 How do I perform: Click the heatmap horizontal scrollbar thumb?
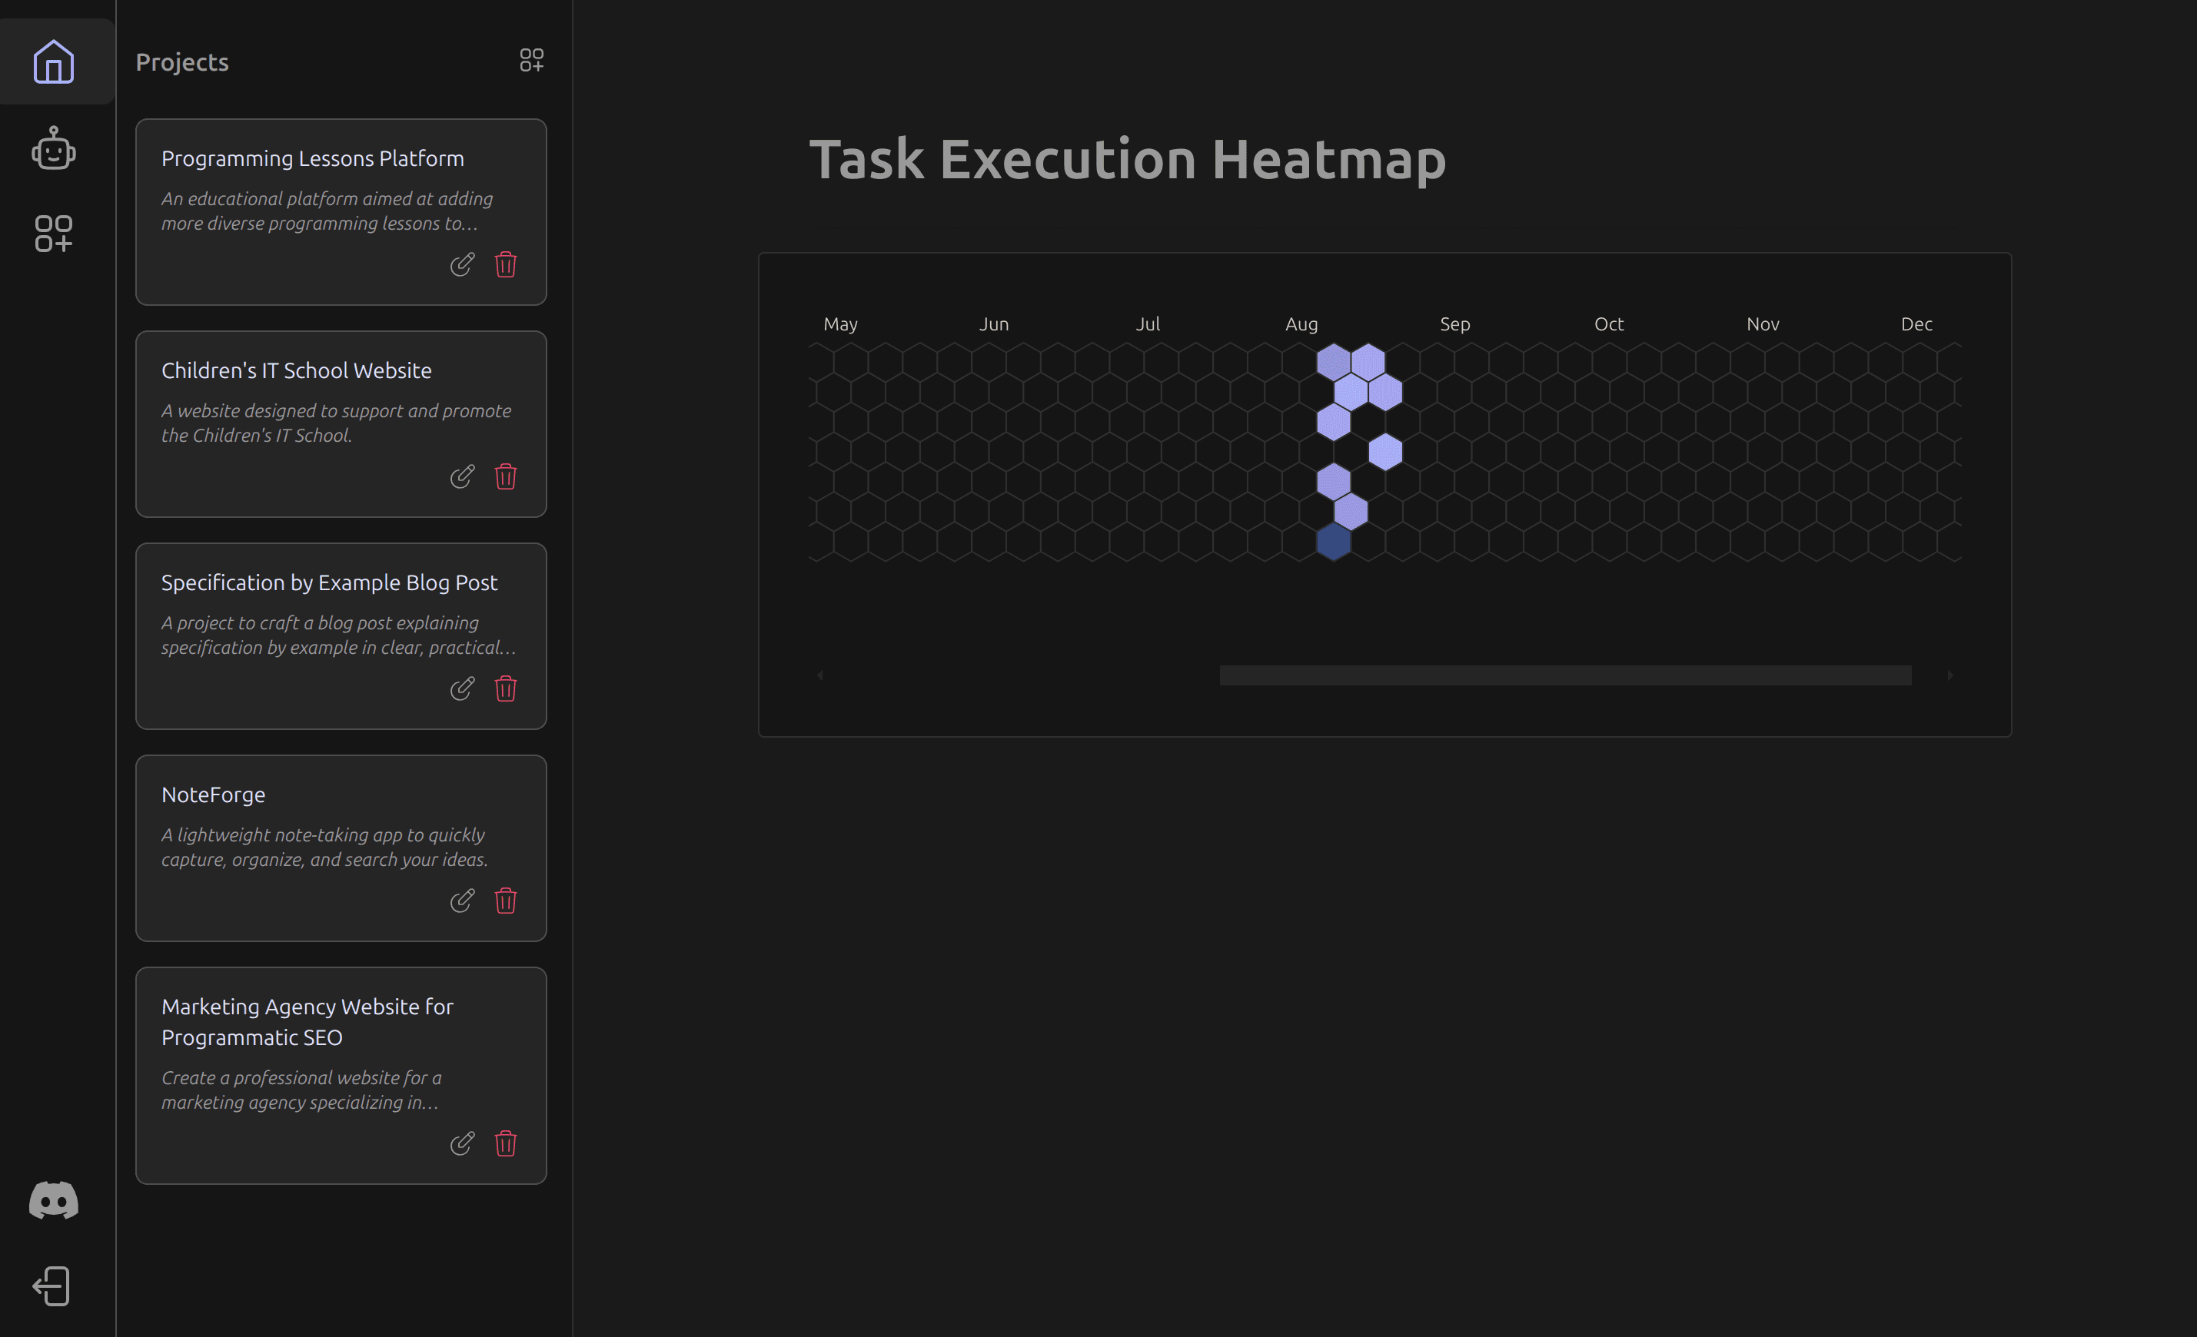coord(1565,675)
